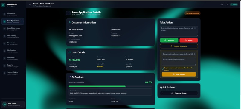Viewport: 241px width, 109px height.
Task: Click the High FOIR decision reason text
Action: [x=98, y=93]
